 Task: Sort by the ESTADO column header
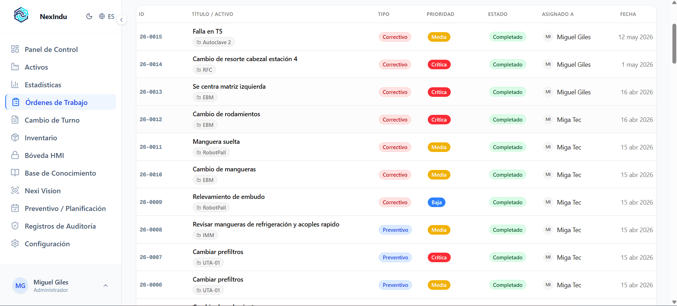point(498,14)
